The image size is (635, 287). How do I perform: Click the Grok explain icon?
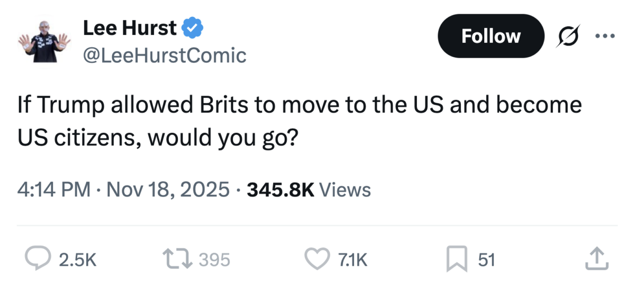[x=567, y=37]
